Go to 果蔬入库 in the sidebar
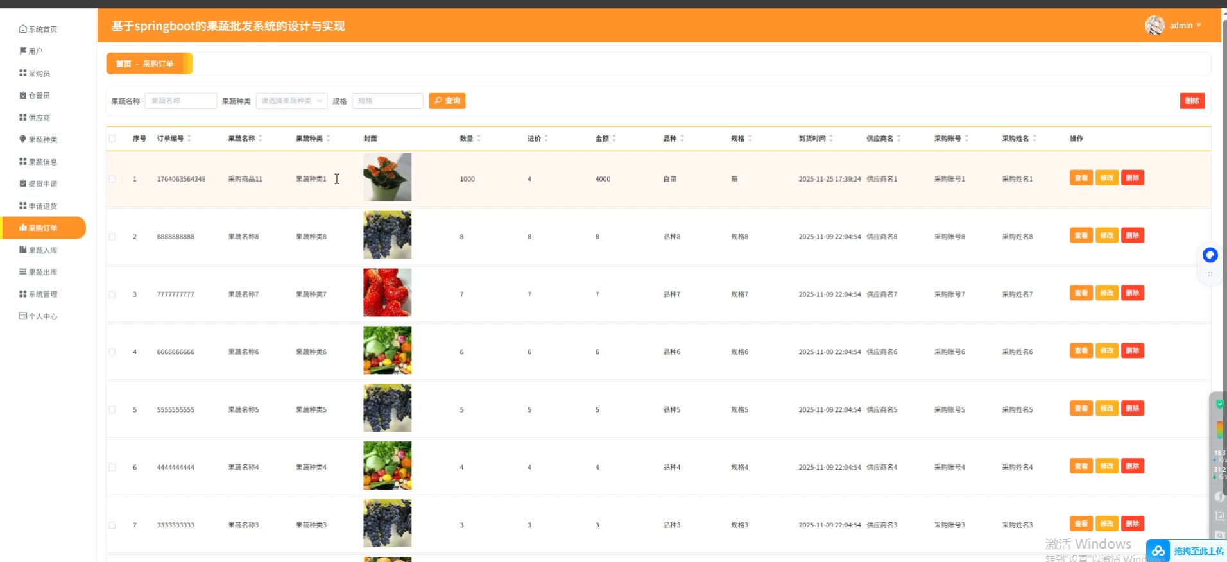This screenshot has height=562, width=1227. [43, 250]
